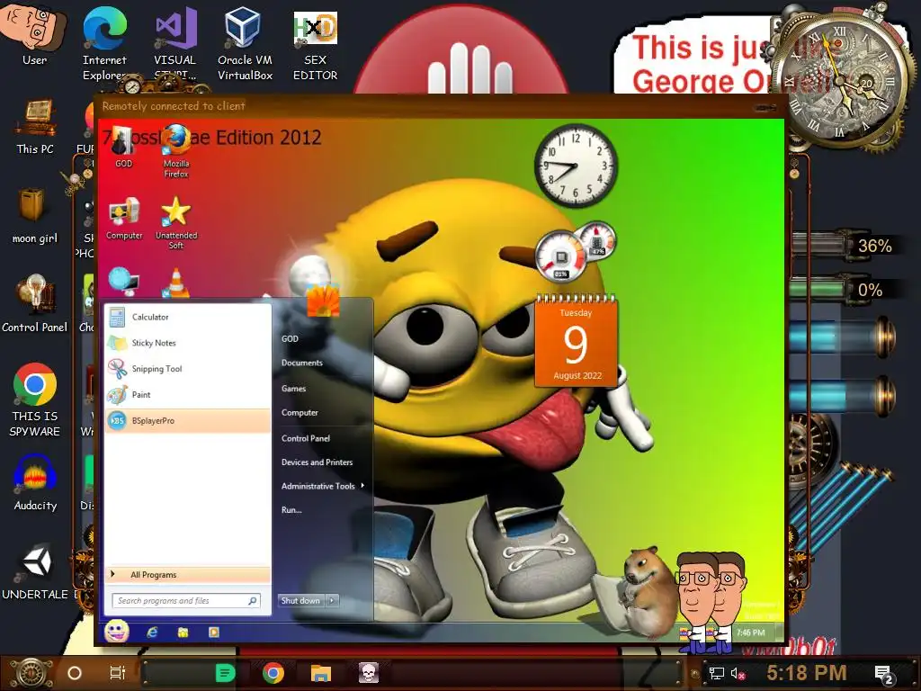Image resolution: width=921 pixels, height=691 pixels.
Task: Open File Explorer from the host taskbar
Action: tap(321, 673)
